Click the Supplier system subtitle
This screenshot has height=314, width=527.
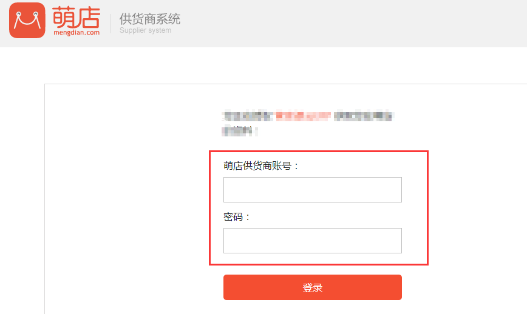[145, 30]
